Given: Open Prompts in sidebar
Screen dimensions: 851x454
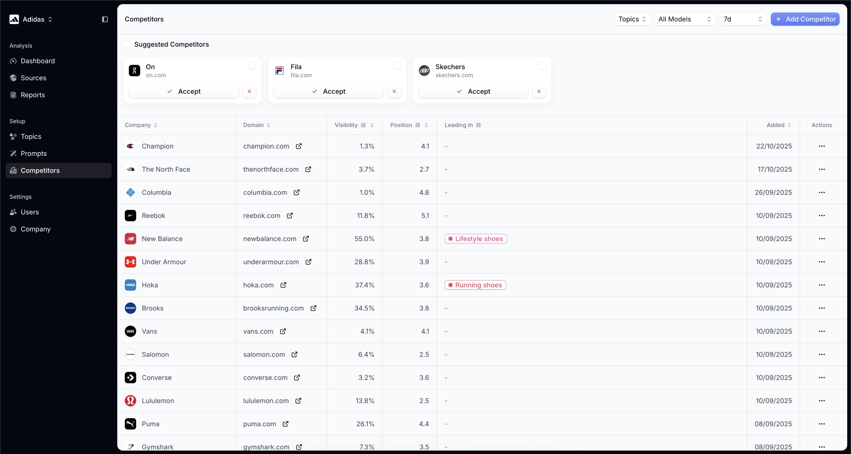Looking at the screenshot, I should coord(59,153).
